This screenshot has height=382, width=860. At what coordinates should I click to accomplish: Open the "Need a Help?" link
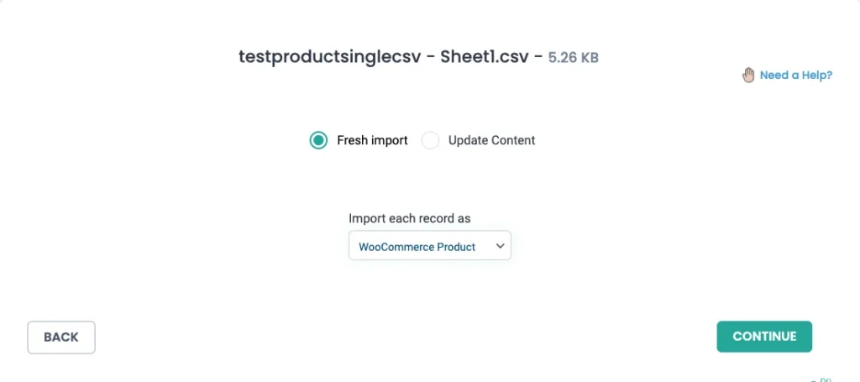point(795,75)
